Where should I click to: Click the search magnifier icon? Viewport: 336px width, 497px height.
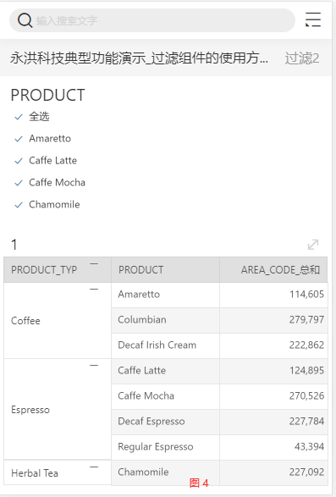pyautogui.click(x=25, y=20)
